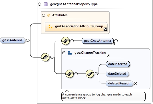Click the purple complex type square icon
The height and width of the screenshot is (104, 153).
[46, 4]
